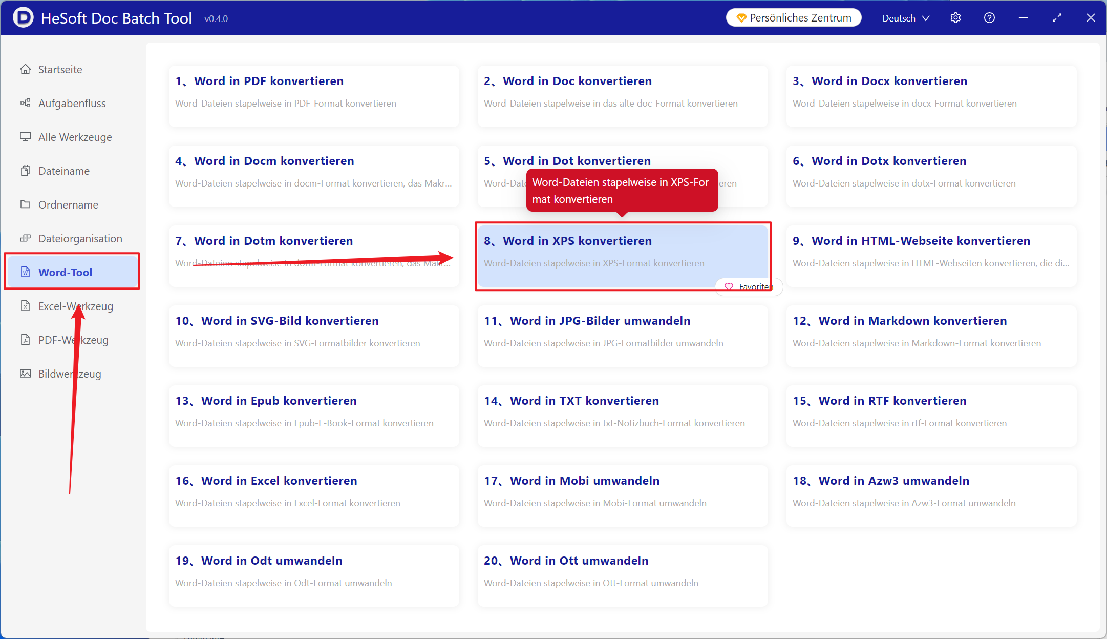
Task: Click the Dateiname clipboard icon
Action: point(25,171)
